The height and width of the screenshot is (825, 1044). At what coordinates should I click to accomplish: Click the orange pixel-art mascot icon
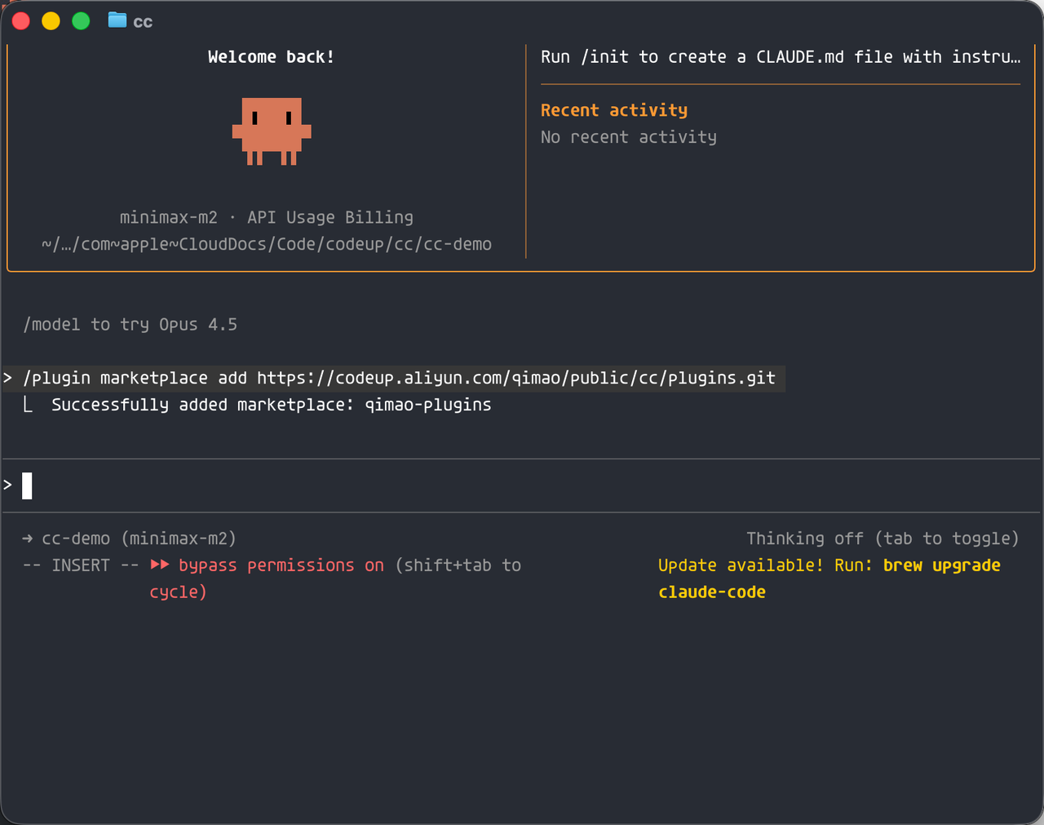pos(272,131)
